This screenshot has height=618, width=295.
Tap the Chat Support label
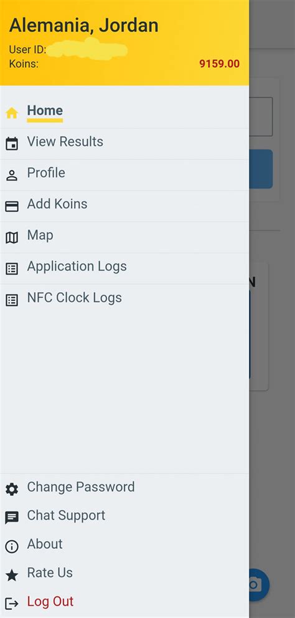click(x=66, y=516)
